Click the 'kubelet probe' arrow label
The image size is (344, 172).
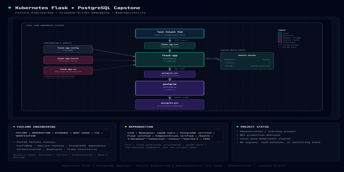212,58
